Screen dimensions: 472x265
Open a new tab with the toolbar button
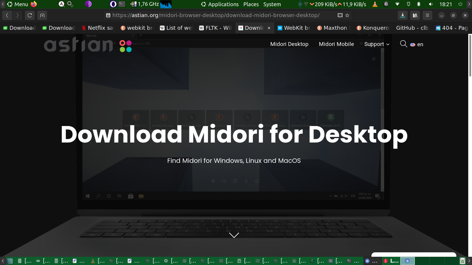tap(42, 15)
